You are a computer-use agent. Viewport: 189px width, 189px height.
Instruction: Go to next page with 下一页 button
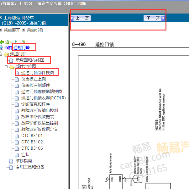click(154, 18)
